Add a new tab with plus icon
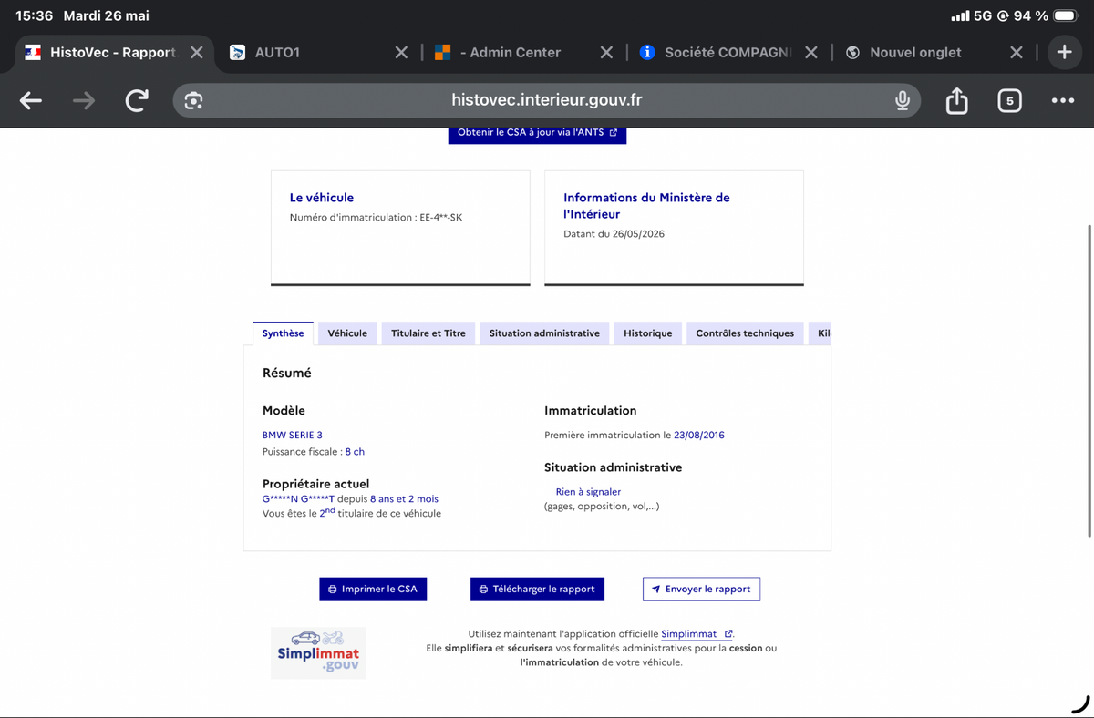Screen dimensions: 1094x718 pyautogui.click(x=1064, y=52)
